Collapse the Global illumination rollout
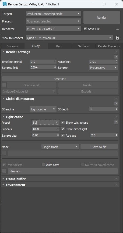123x233 pixels. point(3,99)
